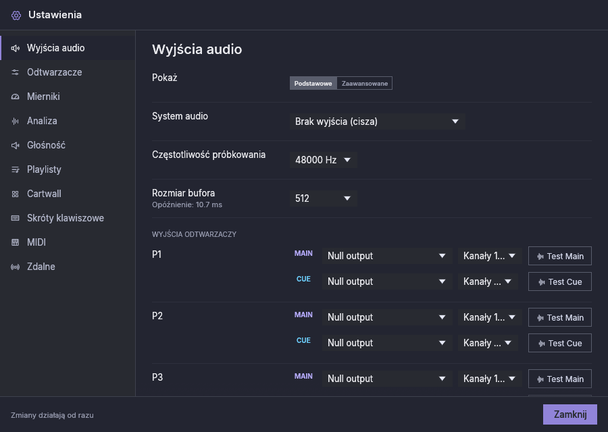608x432 pixels.
Task: Open the 48000 Hz sample rate dropdown
Action: click(x=323, y=159)
